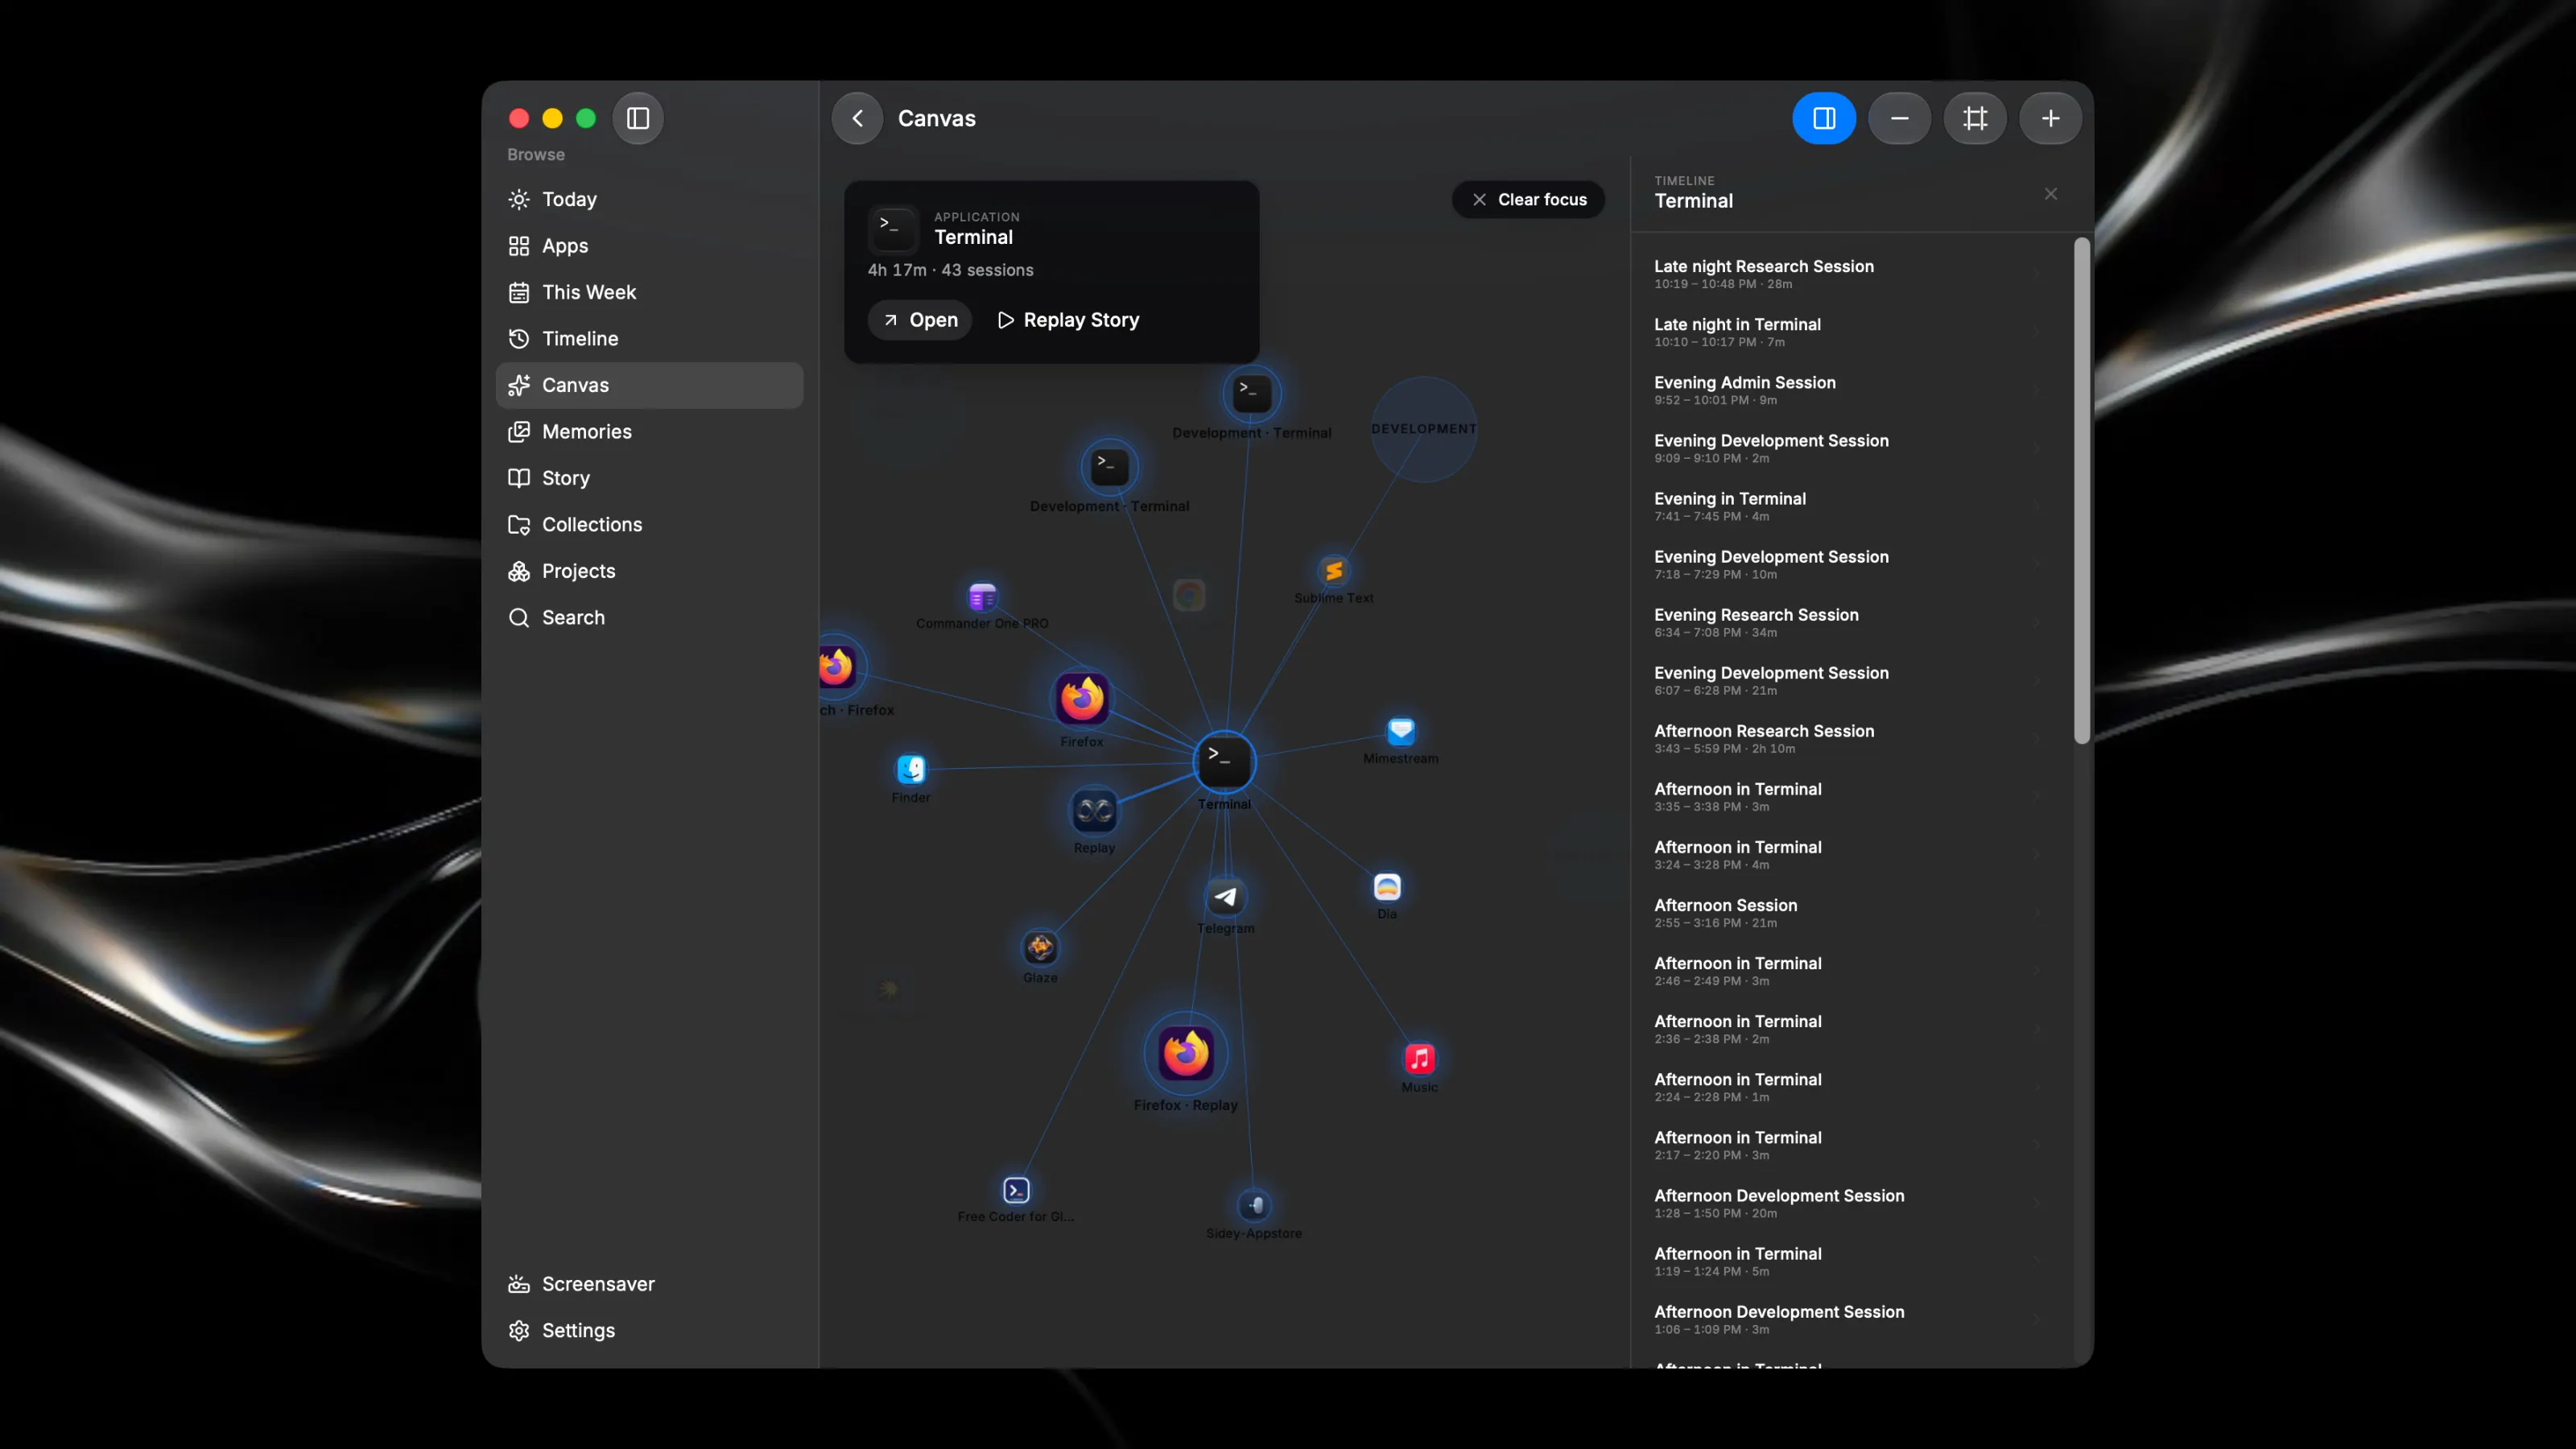
Task: Open Apps in the sidebar
Action: coord(650,246)
